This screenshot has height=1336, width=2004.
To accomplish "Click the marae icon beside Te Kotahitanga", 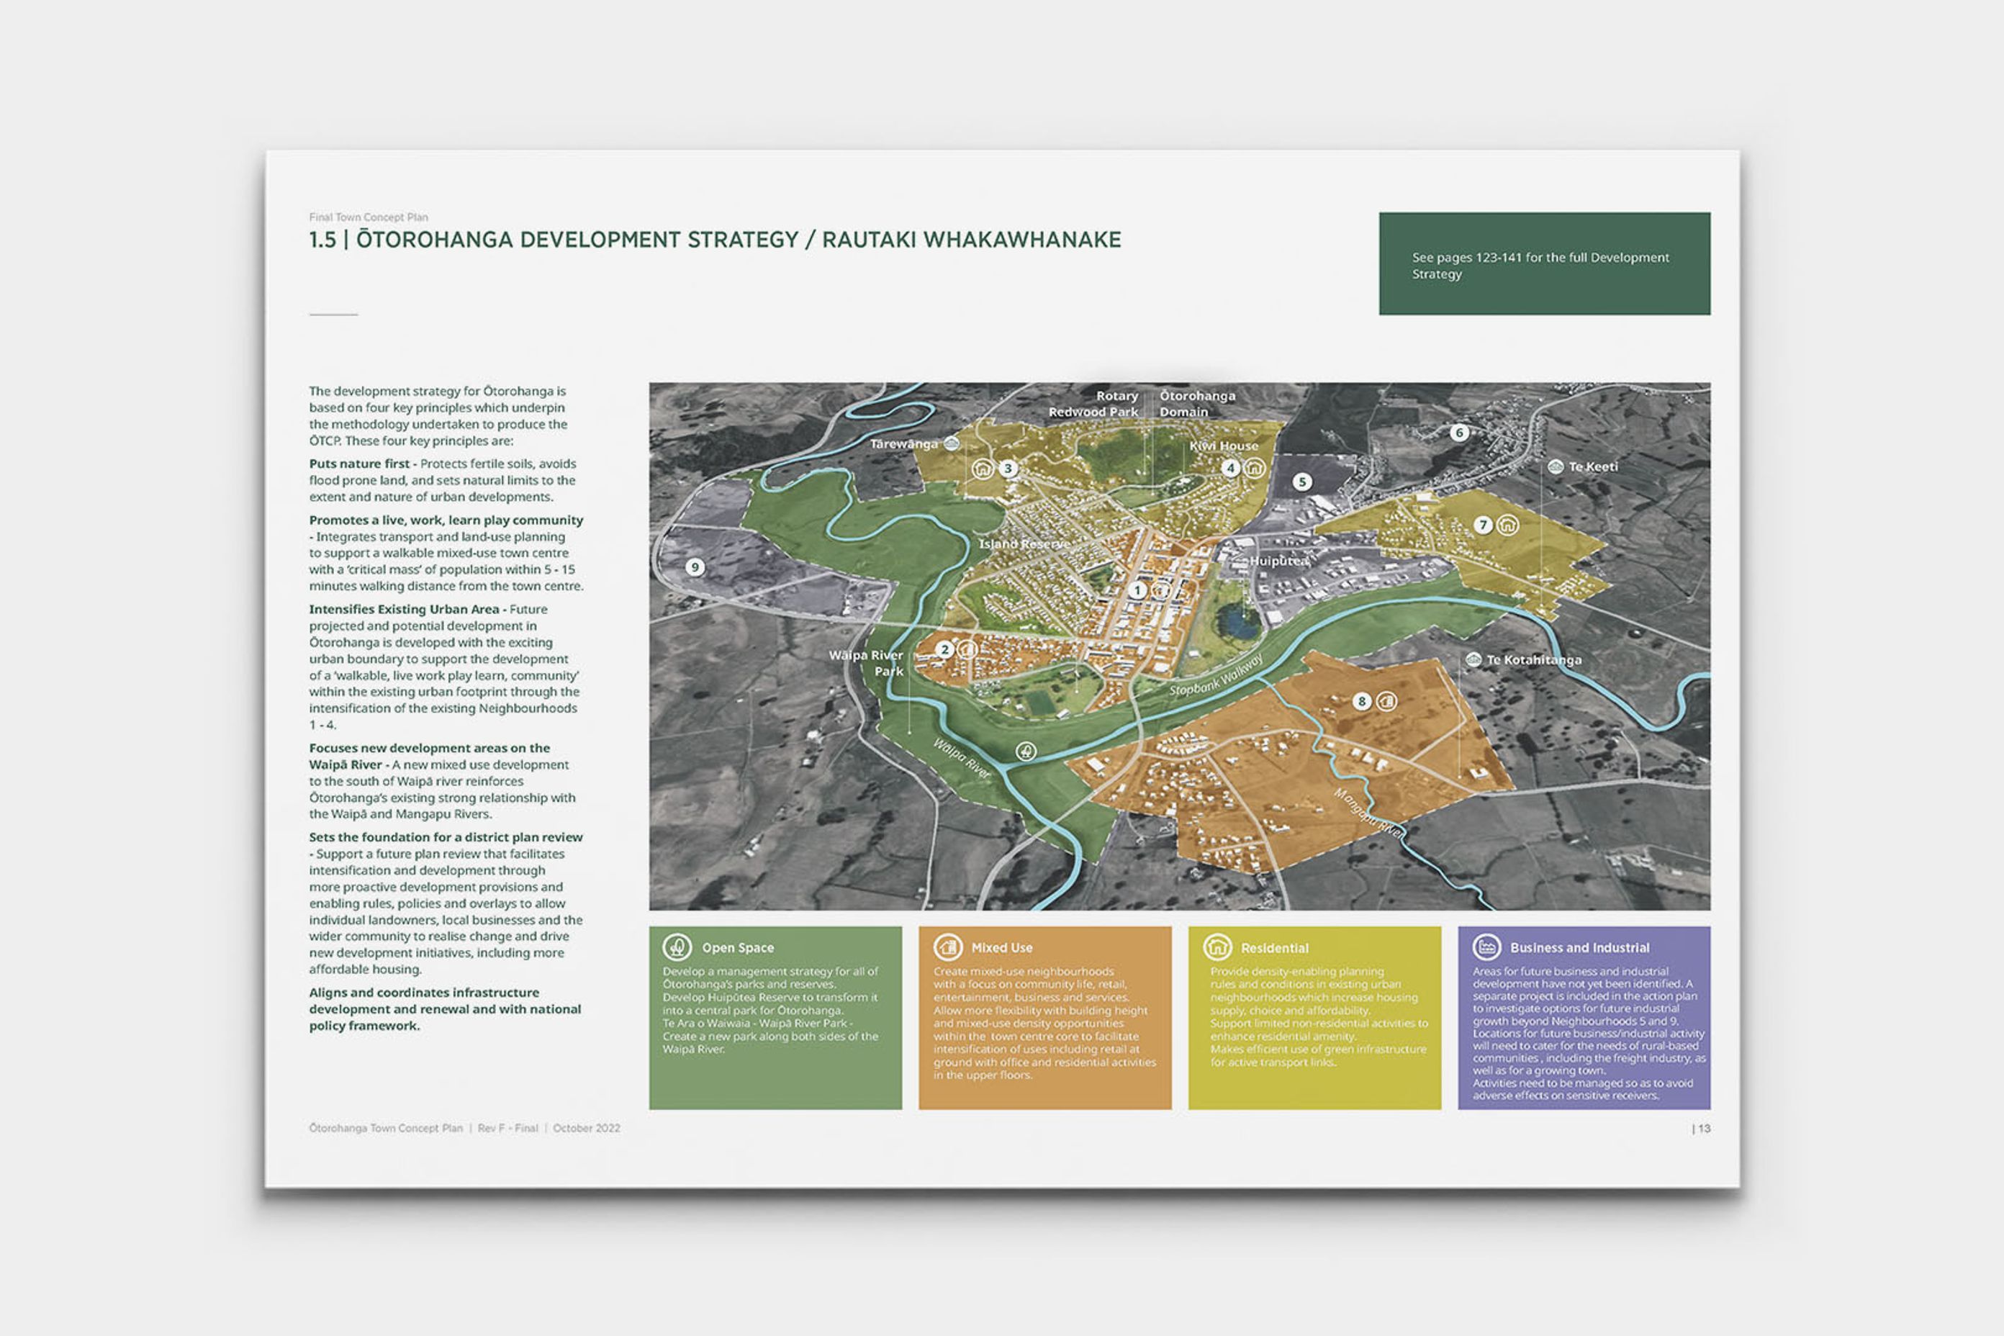I will tap(1473, 659).
